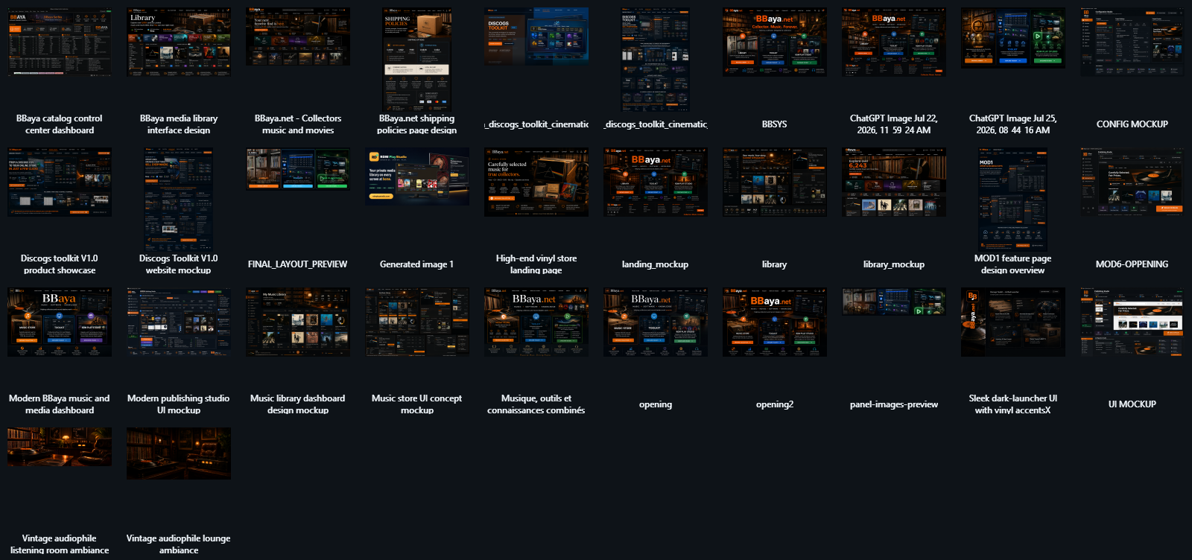Click the library_mockup image thumbnail
1192x560 pixels.
click(x=894, y=182)
